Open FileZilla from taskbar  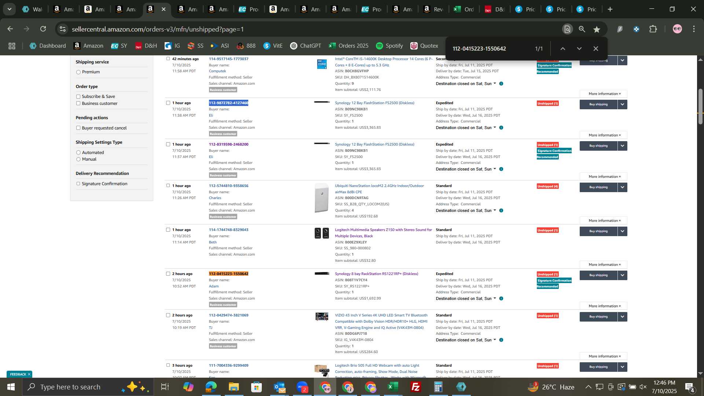(x=415, y=387)
